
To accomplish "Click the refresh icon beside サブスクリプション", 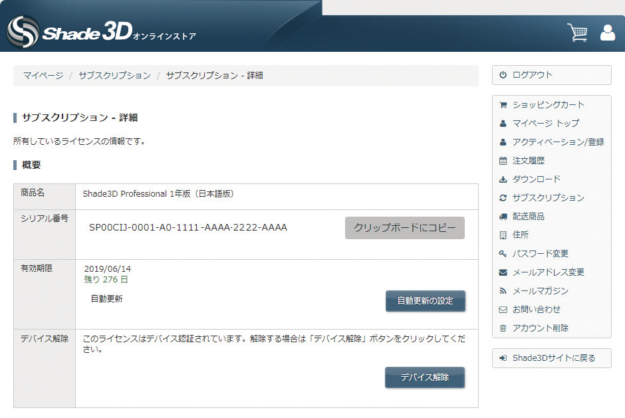I will coord(503,198).
